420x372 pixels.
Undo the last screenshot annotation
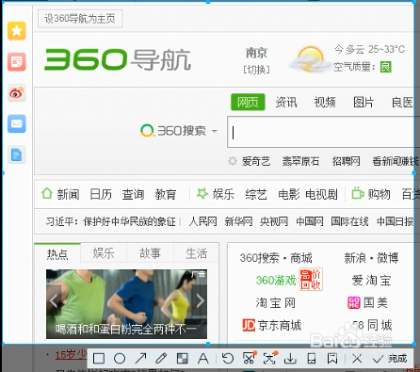(228, 359)
